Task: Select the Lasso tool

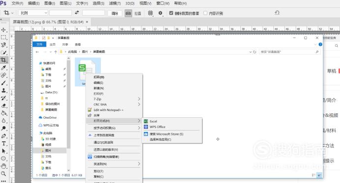Action: [3, 45]
